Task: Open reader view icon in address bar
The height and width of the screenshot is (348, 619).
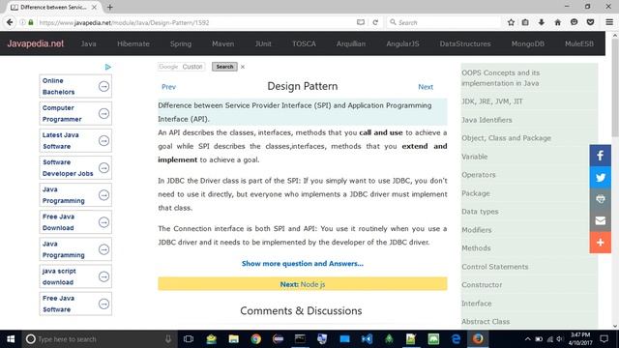Action: pyautogui.click(x=361, y=22)
